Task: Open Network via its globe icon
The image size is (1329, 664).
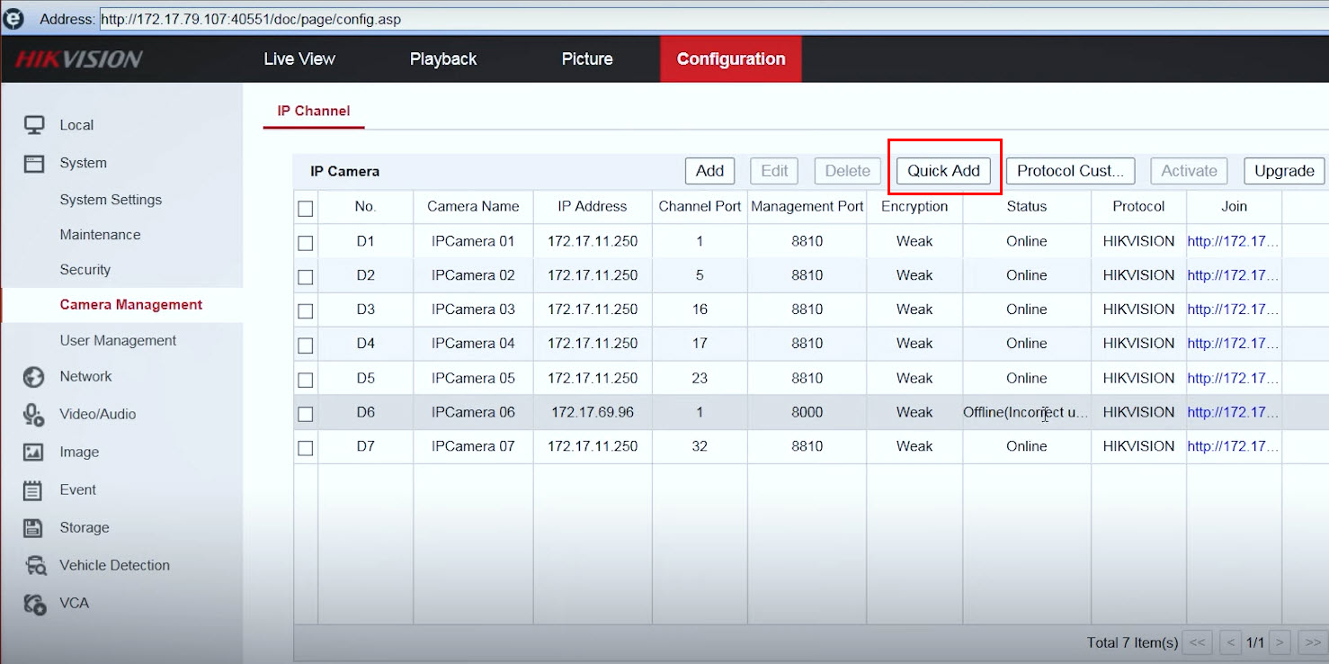Action: pyautogui.click(x=34, y=377)
